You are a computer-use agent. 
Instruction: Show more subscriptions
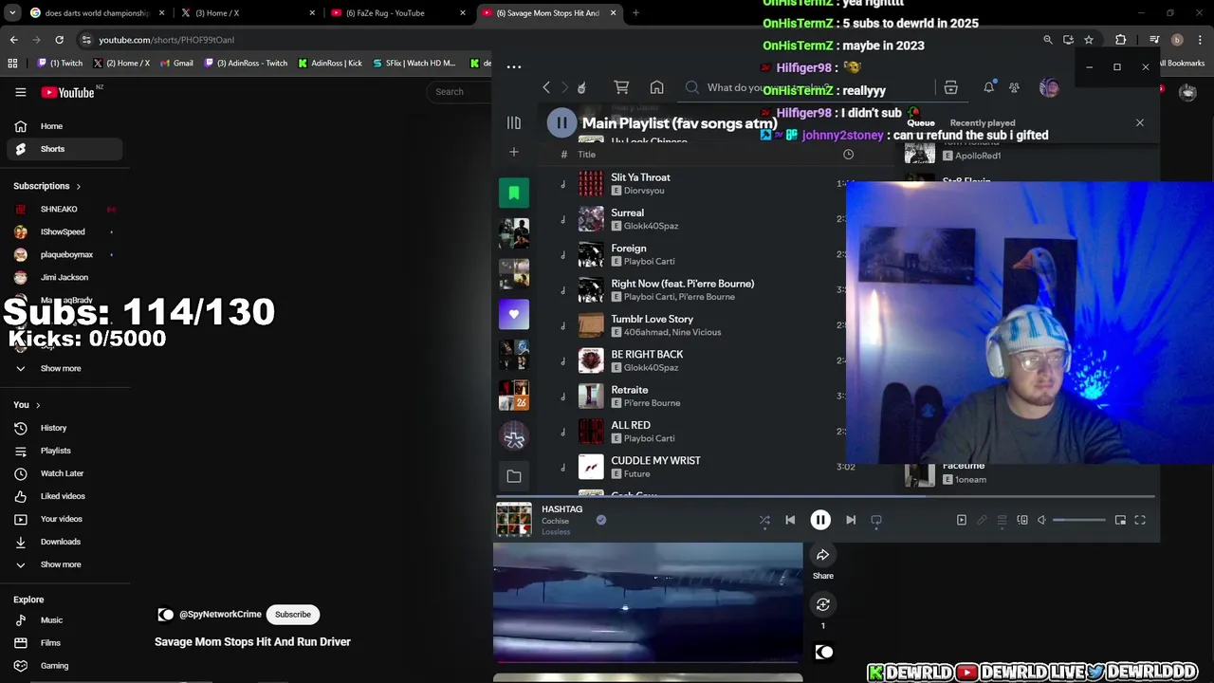click(x=63, y=368)
